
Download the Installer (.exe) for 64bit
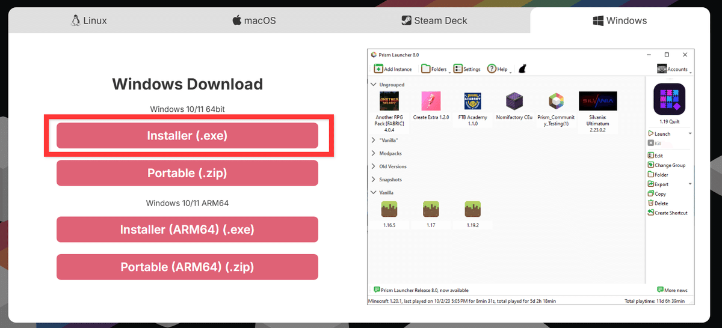(x=187, y=136)
